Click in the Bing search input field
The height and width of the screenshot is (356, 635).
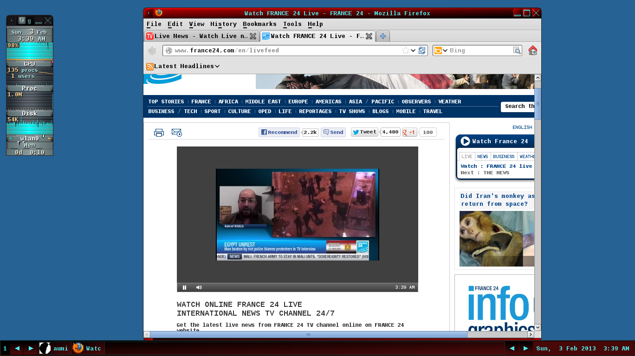point(480,51)
